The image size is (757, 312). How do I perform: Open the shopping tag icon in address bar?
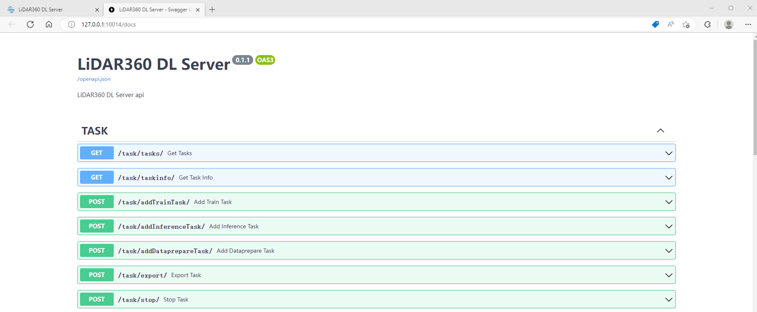655,24
